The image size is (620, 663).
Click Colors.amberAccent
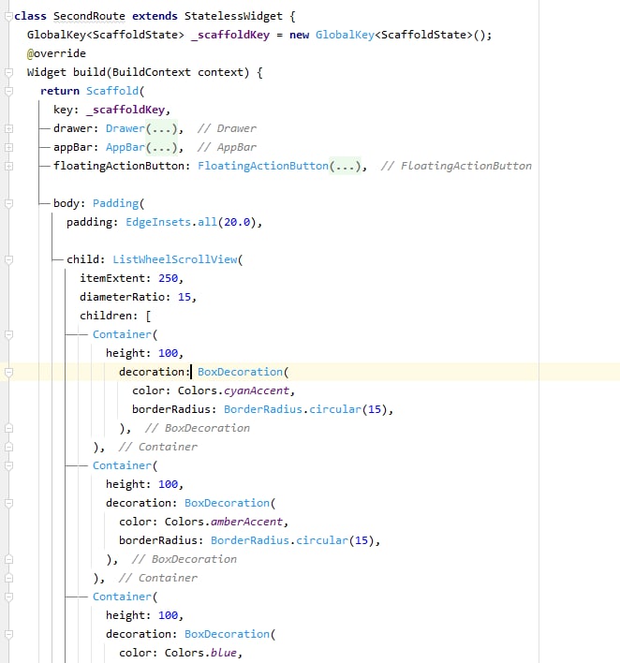click(223, 522)
